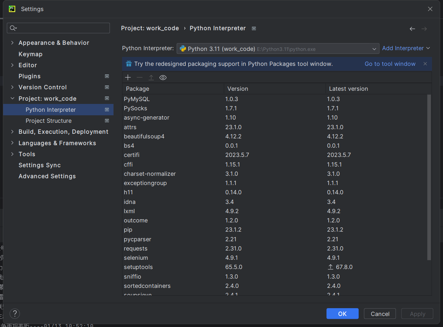
Task: Select the charset-normalizer package row
Action: coord(275,174)
